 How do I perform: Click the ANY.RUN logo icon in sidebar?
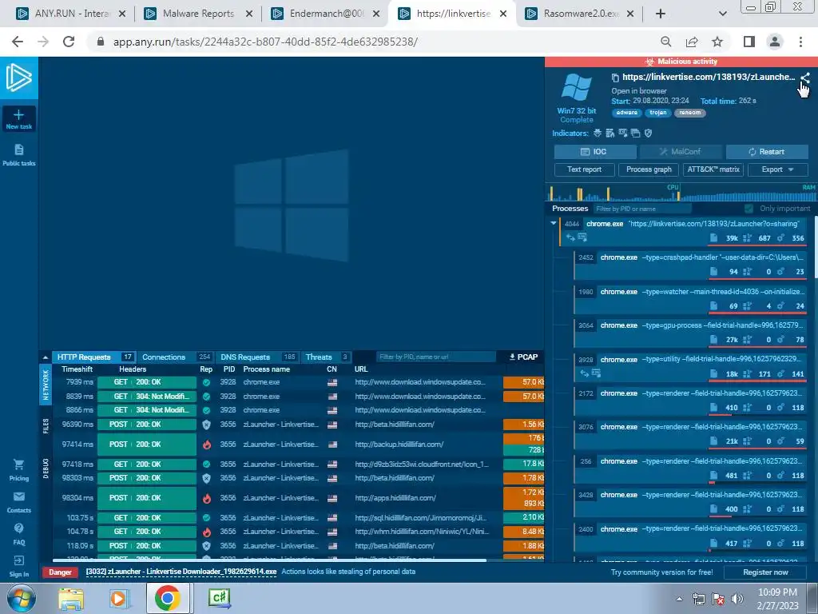tap(19, 78)
